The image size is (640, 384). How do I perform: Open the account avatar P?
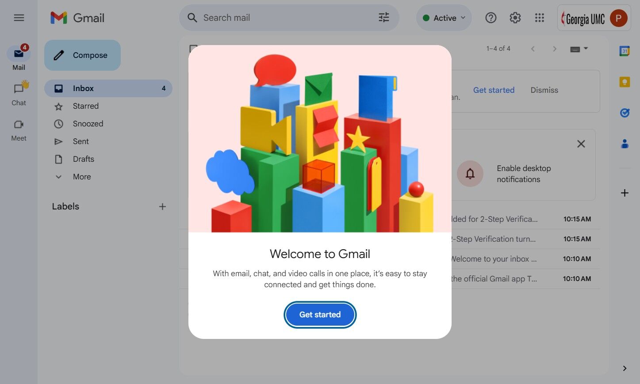(x=618, y=18)
